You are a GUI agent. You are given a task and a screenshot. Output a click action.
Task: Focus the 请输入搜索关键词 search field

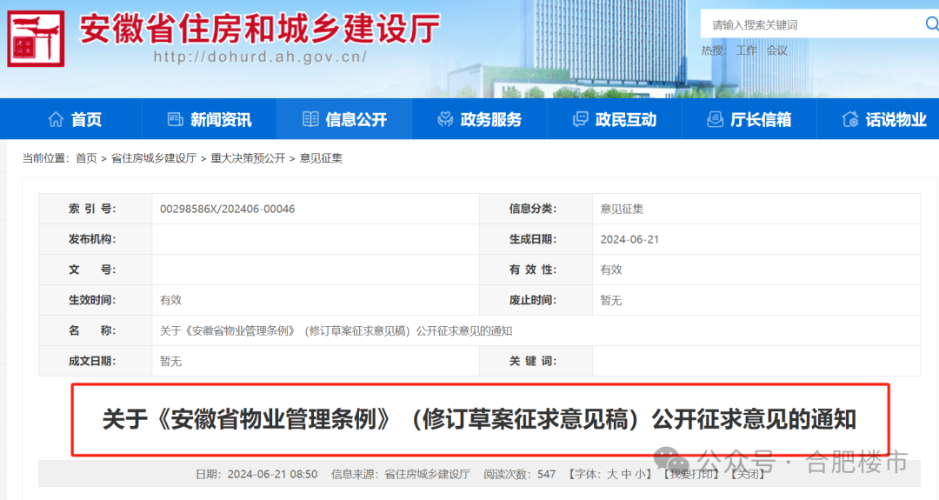pyautogui.click(x=811, y=24)
